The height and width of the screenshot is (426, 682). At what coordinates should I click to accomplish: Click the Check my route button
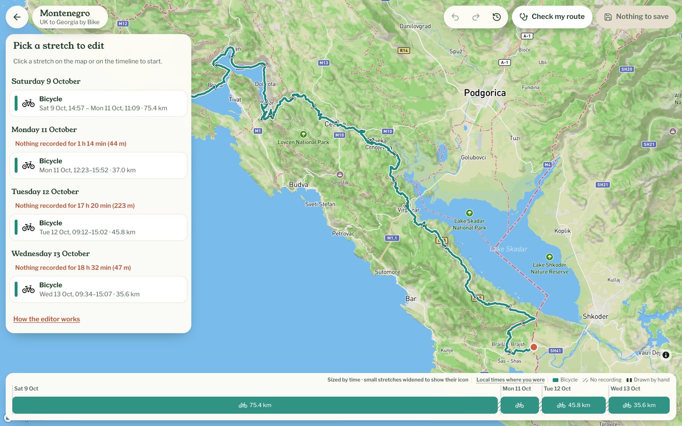(x=552, y=17)
